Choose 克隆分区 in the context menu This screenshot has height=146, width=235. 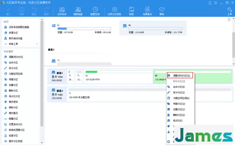pyautogui.click(x=180, y=104)
